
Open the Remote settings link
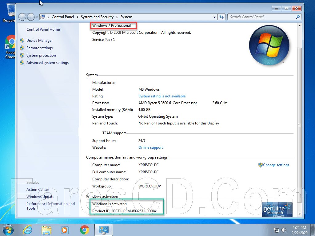point(39,48)
